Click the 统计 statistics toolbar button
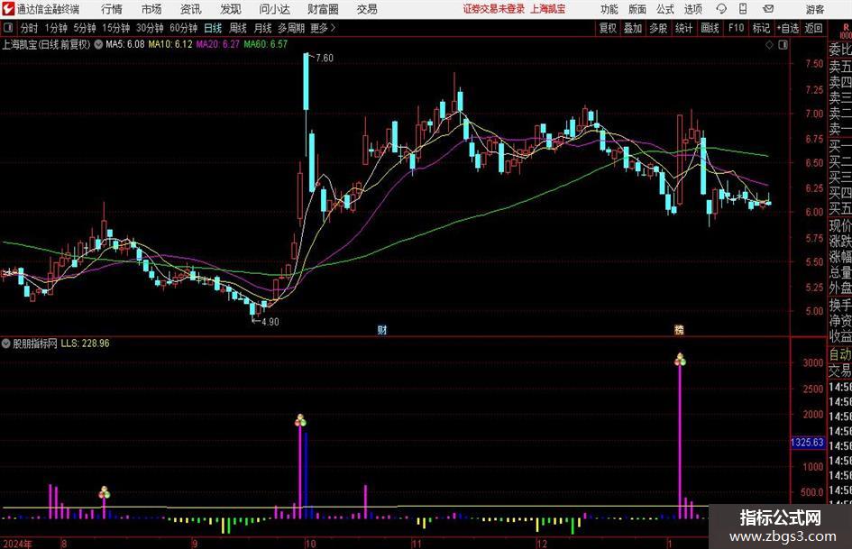This screenshot has width=852, height=549. 683,28
